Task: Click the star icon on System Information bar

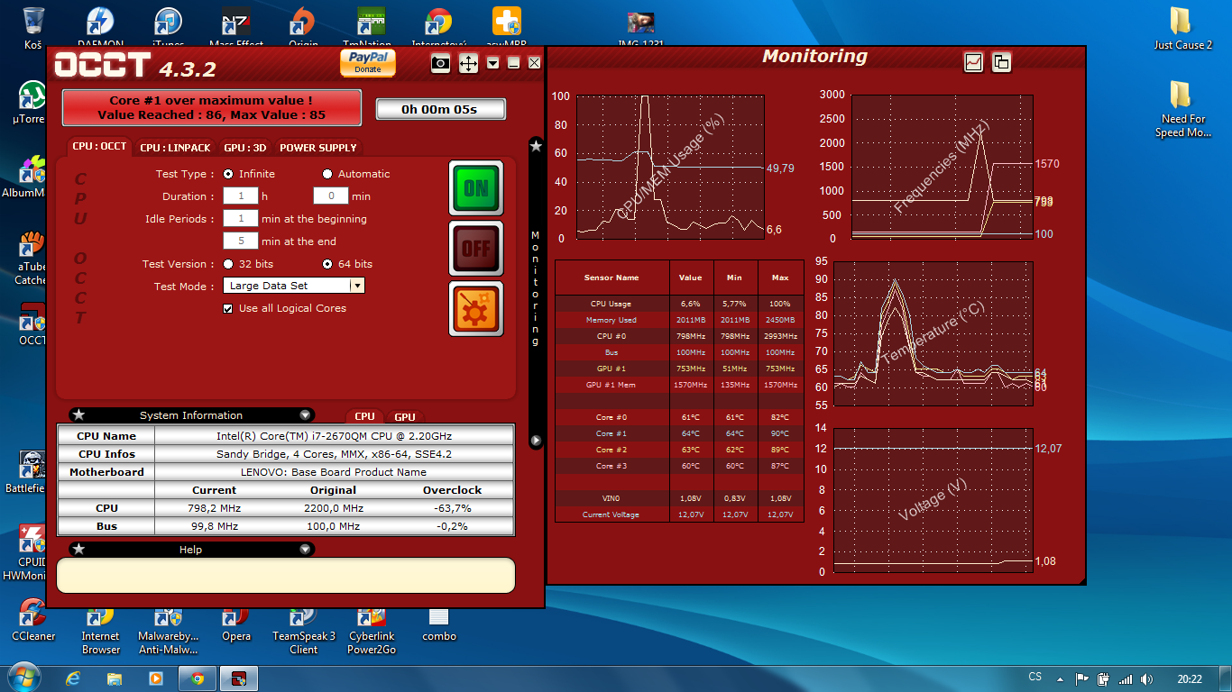Action: [x=78, y=414]
